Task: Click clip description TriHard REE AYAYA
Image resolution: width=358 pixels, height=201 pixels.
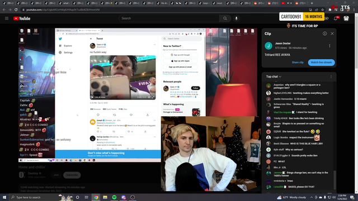Action: (277, 55)
